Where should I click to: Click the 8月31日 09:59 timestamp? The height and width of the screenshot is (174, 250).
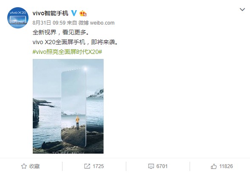pyautogui.click(x=49, y=23)
